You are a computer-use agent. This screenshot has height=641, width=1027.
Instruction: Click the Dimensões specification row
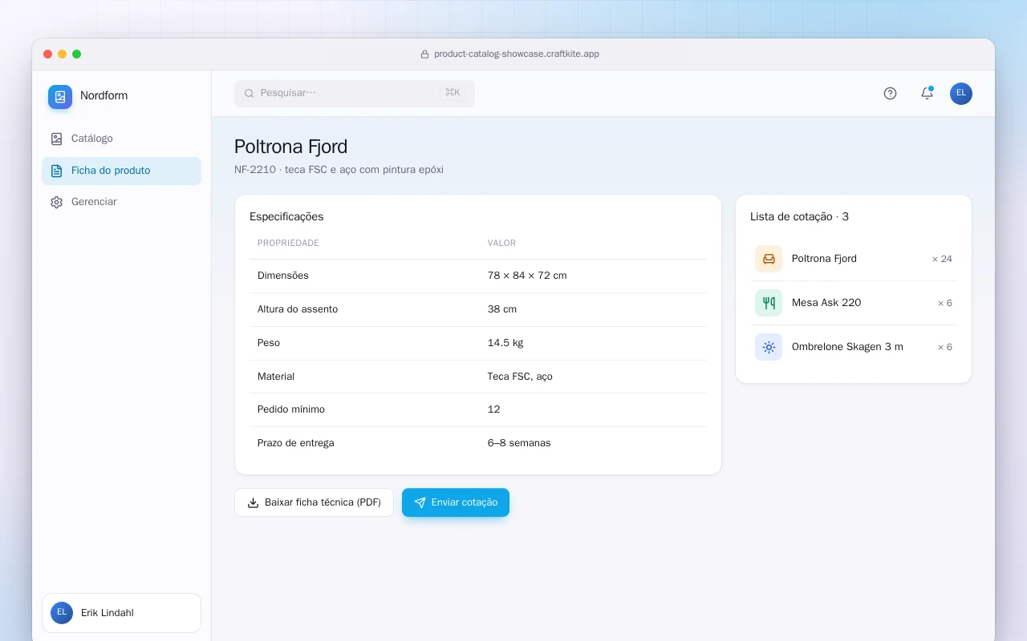click(478, 276)
